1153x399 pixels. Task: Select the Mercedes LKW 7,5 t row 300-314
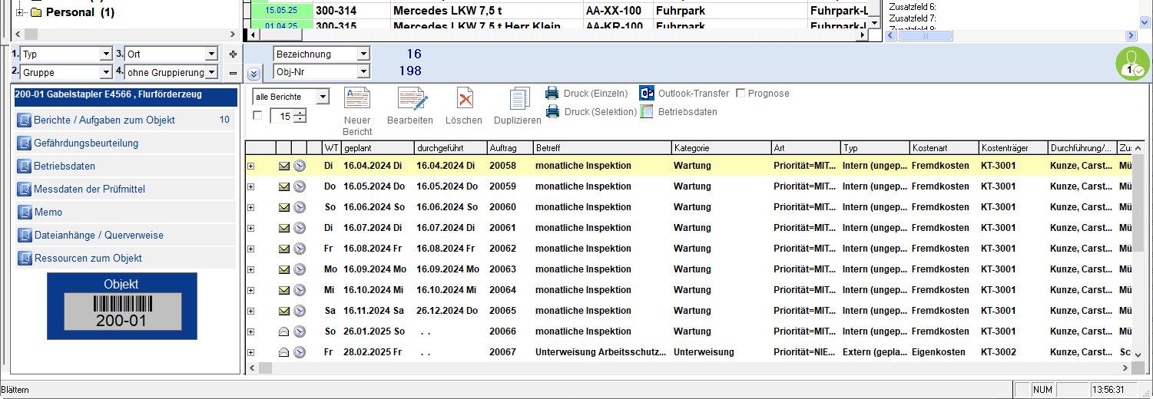(x=561, y=12)
